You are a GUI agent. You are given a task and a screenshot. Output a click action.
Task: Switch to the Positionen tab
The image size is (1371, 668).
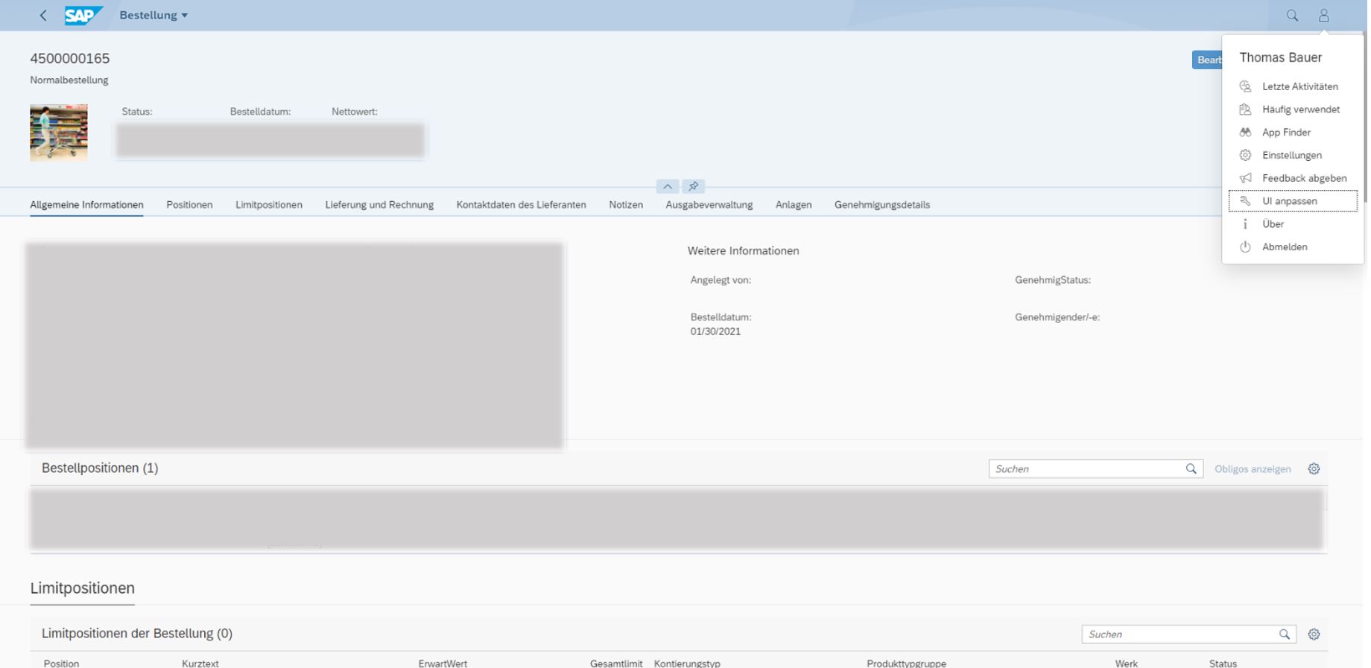pos(189,205)
